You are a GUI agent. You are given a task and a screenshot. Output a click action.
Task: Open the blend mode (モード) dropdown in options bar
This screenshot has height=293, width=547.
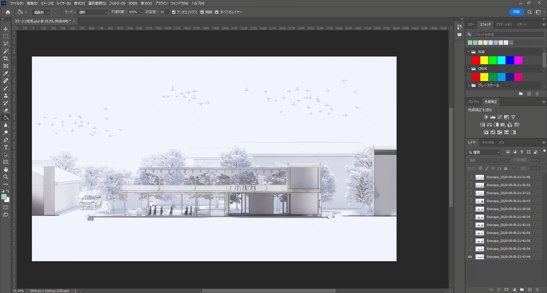93,12
